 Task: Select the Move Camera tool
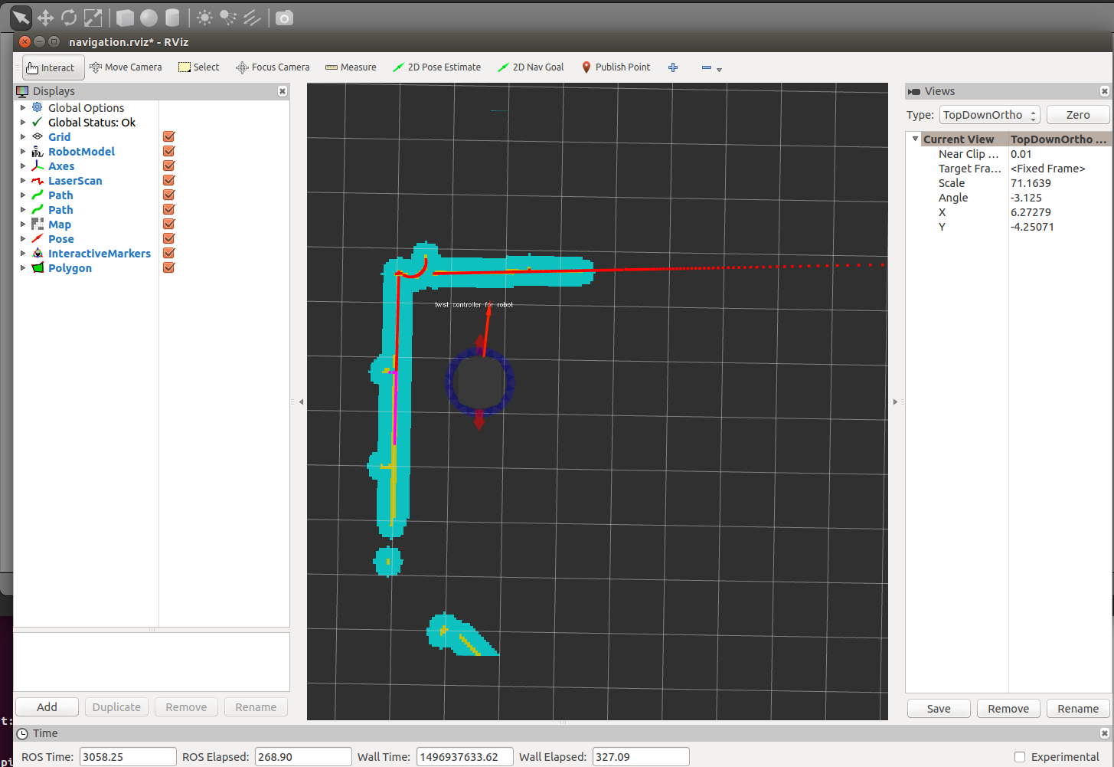click(x=126, y=67)
